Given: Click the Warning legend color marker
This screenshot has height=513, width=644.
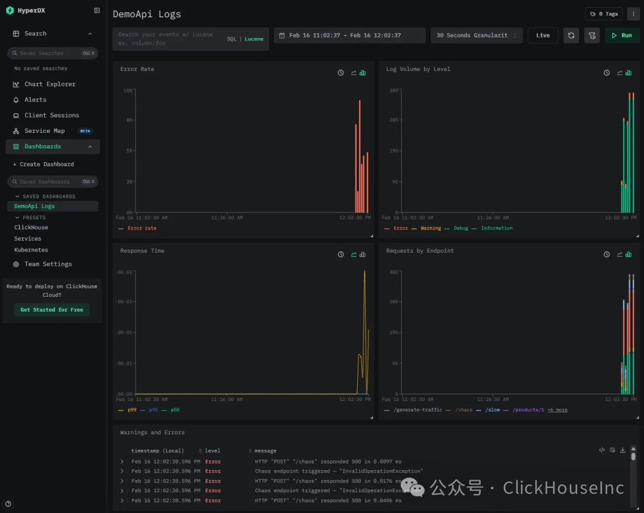Looking at the screenshot, I should pyautogui.click(x=414, y=228).
